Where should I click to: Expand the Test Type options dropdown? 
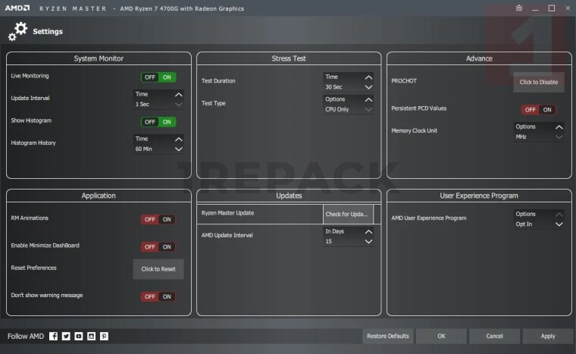click(349, 105)
